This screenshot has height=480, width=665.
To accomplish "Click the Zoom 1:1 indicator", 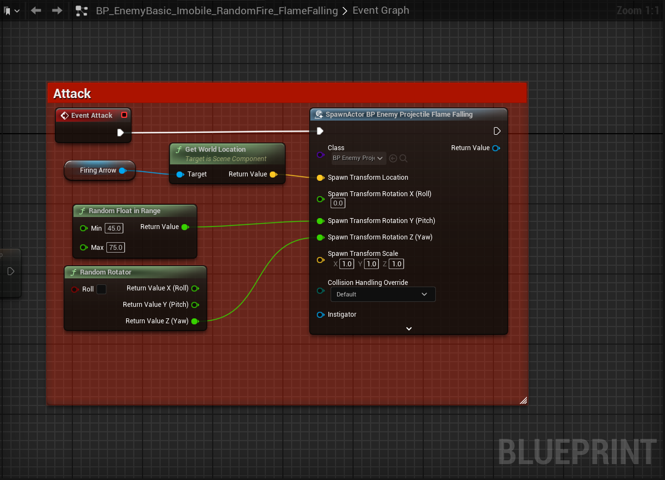I will pos(638,10).
